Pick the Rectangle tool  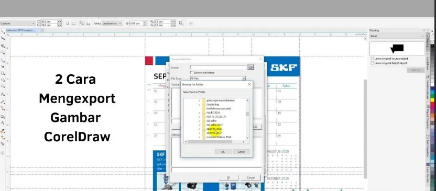point(3,73)
